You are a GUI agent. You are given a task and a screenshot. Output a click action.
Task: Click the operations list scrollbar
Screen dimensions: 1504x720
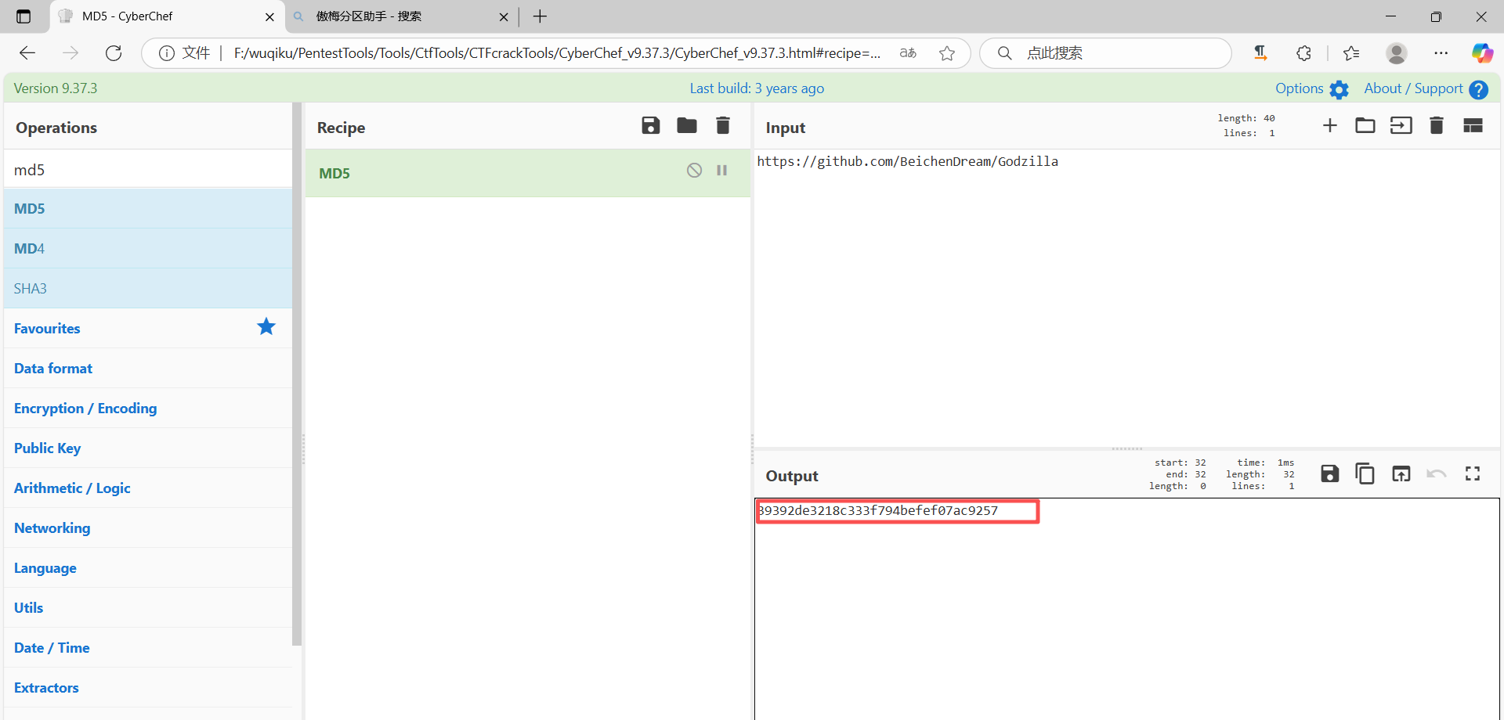tap(297, 374)
